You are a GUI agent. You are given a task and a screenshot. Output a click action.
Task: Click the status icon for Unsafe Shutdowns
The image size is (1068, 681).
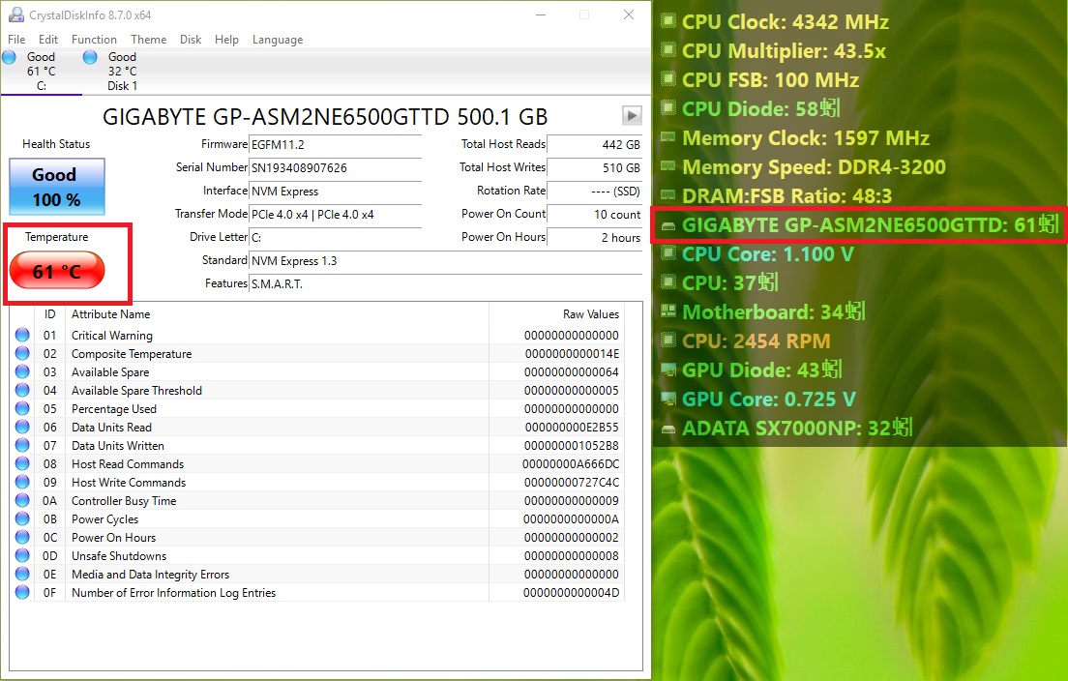coord(22,555)
